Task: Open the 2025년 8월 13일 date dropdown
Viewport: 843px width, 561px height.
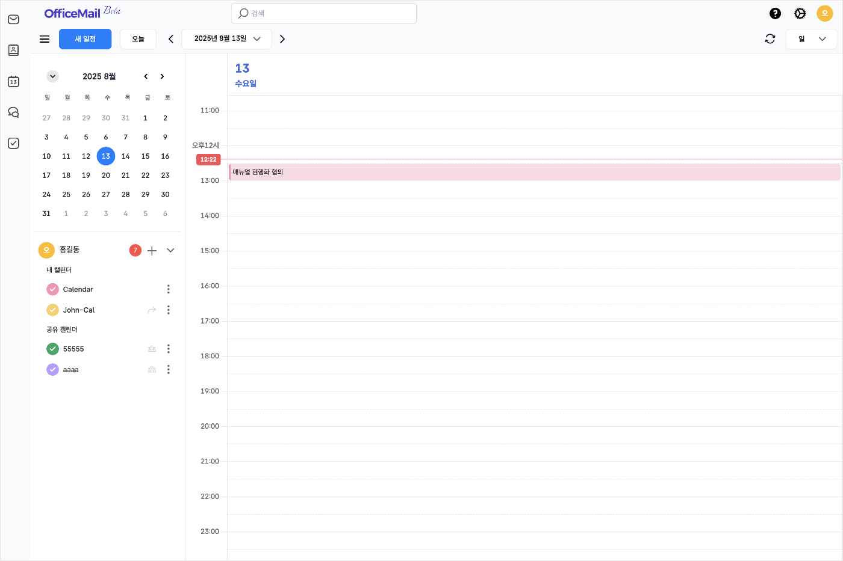Action: coord(227,38)
